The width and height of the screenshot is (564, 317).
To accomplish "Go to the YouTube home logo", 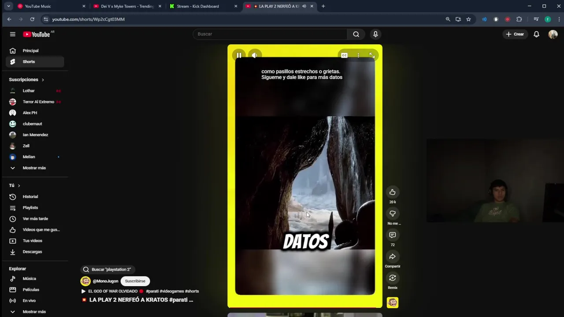I will point(37,34).
